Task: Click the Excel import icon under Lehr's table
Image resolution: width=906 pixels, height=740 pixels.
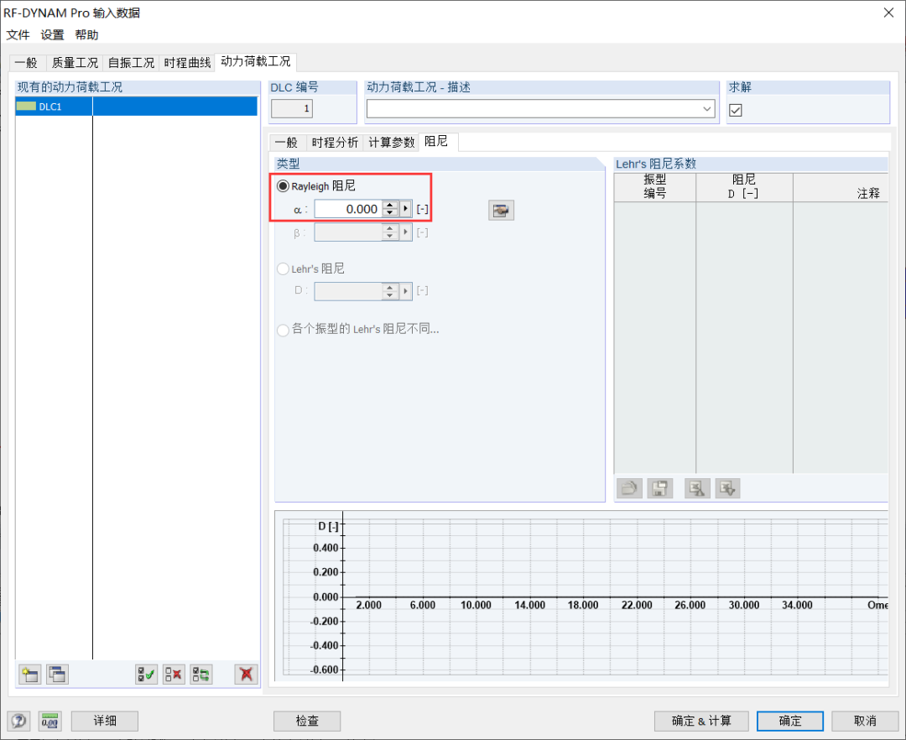Action: point(727,488)
